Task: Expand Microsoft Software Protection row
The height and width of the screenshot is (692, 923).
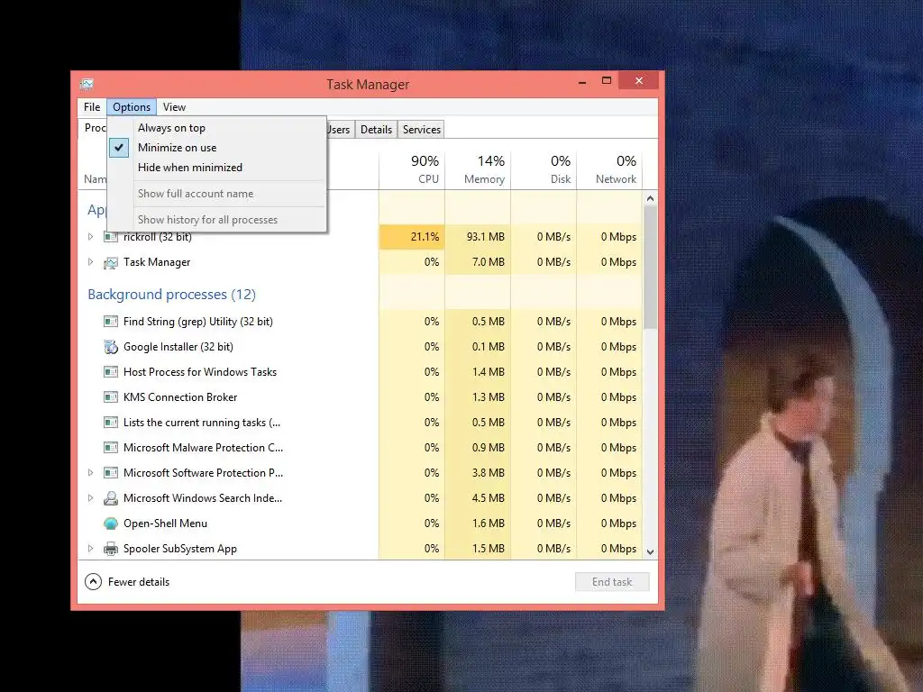Action: click(x=90, y=472)
